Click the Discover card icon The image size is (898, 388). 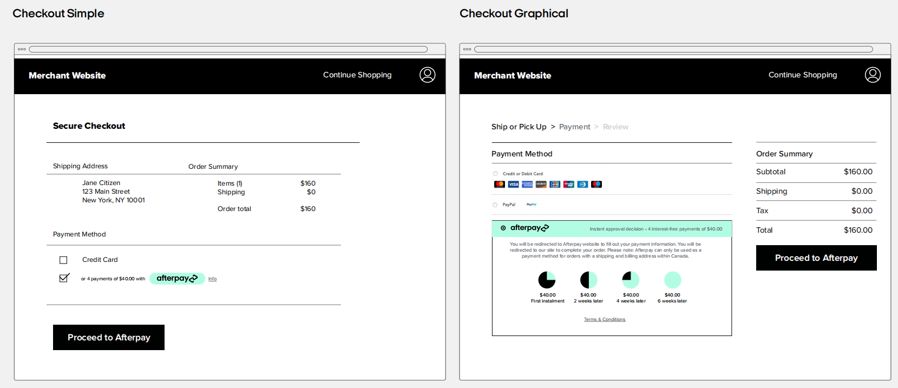click(x=541, y=185)
